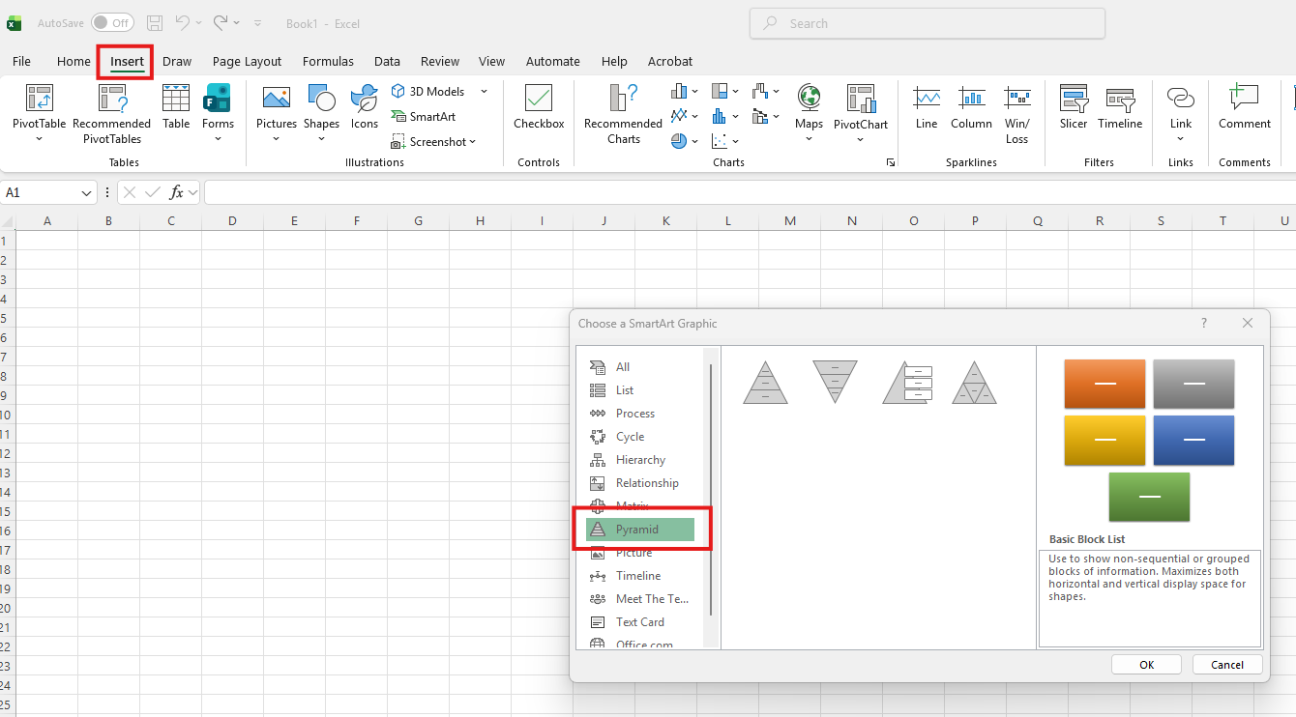
Task: Click OK in SmartArt dialog
Action: coord(1146,664)
